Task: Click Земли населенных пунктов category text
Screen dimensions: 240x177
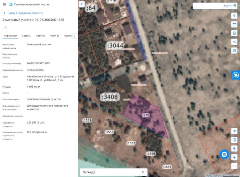Action: pos(44,99)
